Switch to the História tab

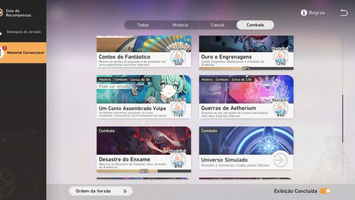tap(180, 25)
